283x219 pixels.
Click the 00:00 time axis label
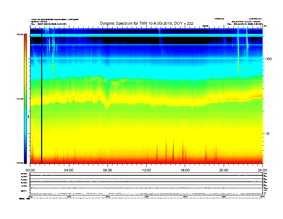30,170
